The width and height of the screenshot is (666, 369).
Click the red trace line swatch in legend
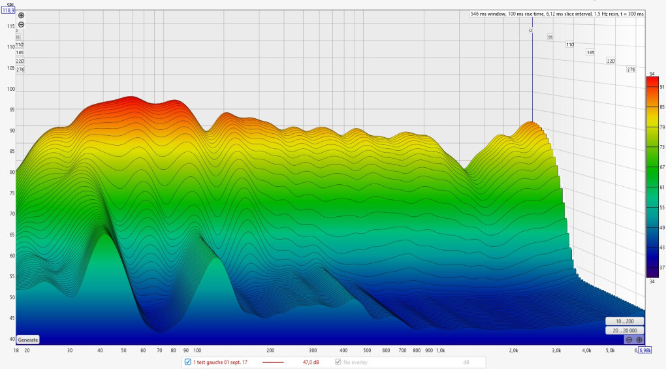273,362
